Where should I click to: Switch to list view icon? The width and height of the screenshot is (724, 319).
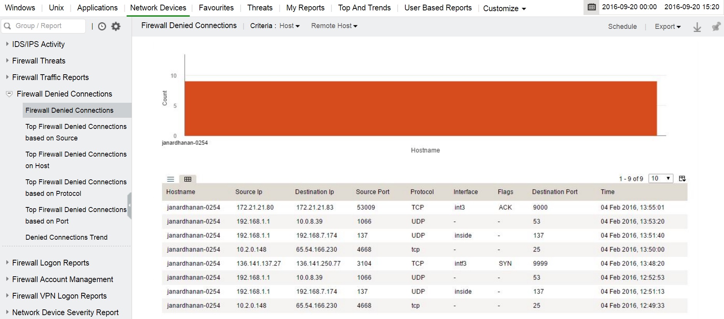(171, 179)
